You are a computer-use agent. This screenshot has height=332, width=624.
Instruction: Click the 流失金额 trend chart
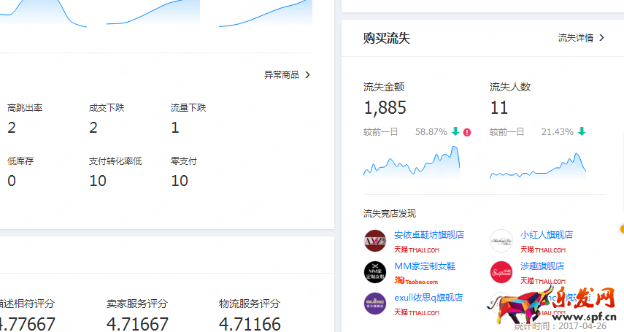point(412,162)
